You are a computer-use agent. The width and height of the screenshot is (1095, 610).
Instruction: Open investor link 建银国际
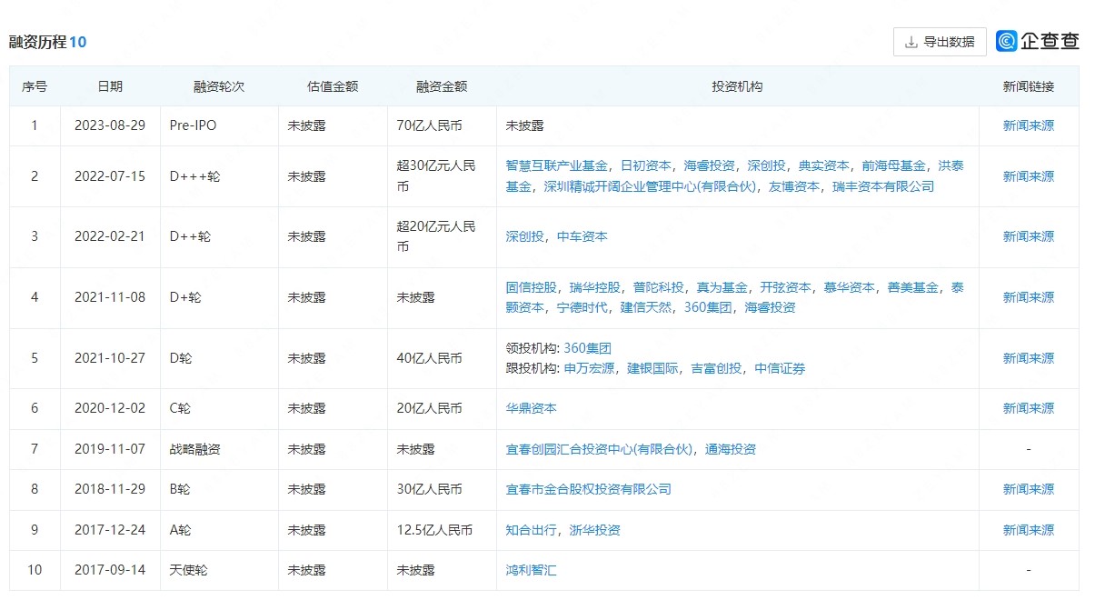click(652, 368)
